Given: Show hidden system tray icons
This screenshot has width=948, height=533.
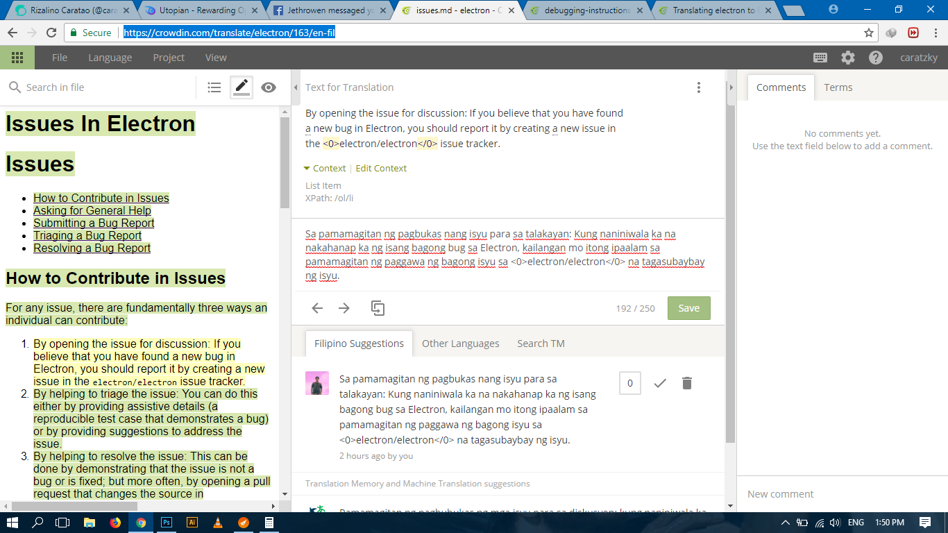Looking at the screenshot, I should pyautogui.click(x=786, y=523).
